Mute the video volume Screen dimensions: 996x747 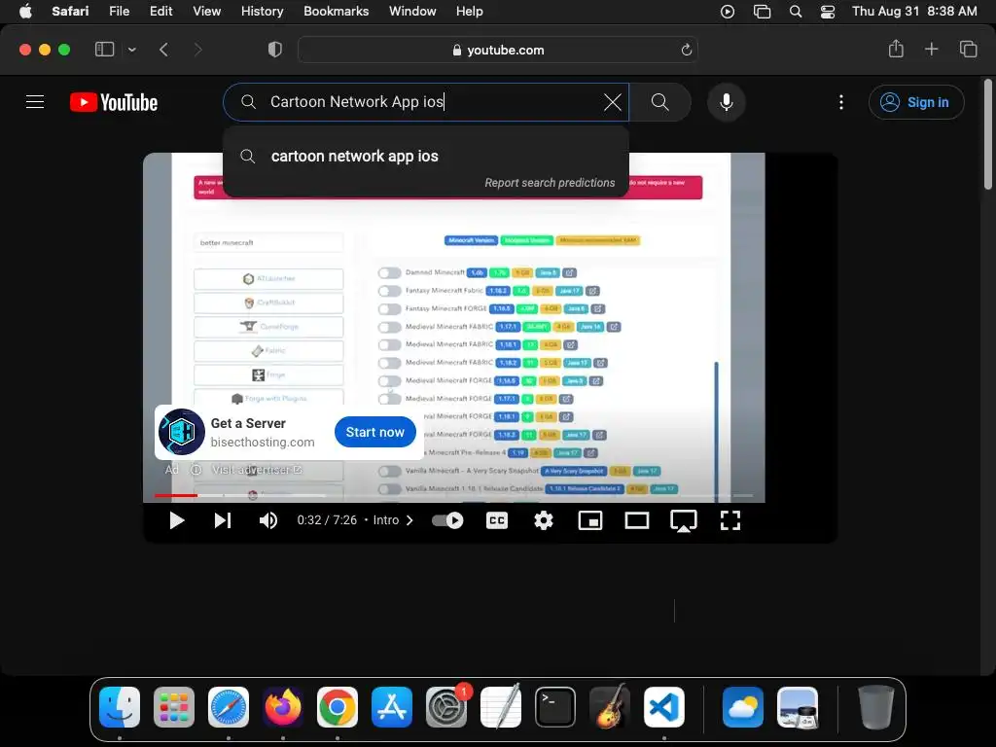pos(268,521)
